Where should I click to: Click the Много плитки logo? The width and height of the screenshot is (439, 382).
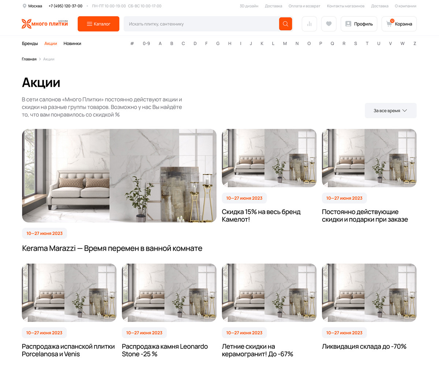[x=45, y=24]
